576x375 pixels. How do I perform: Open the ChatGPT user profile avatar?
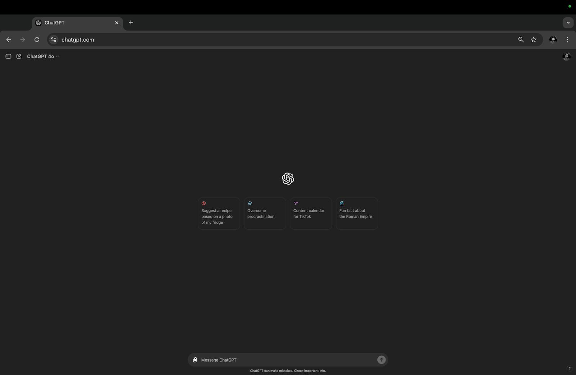click(x=566, y=56)
